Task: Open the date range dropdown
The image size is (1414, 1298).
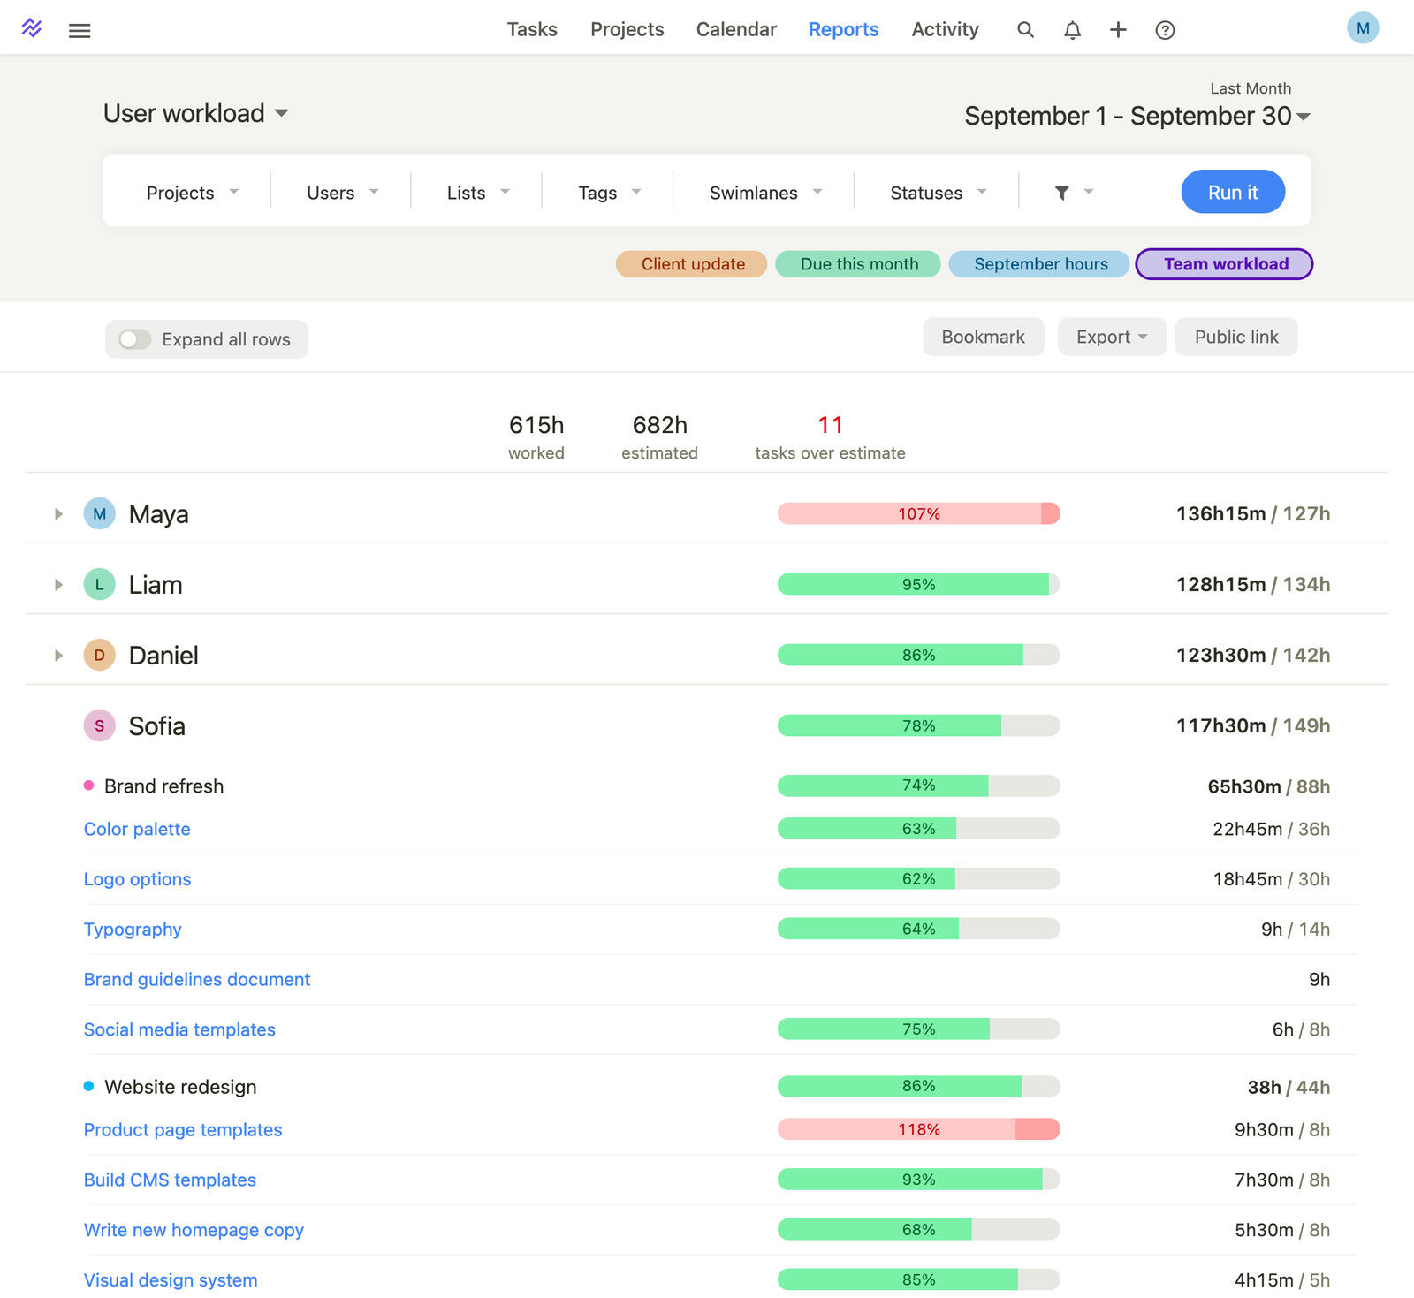Action: point(1137,116)
